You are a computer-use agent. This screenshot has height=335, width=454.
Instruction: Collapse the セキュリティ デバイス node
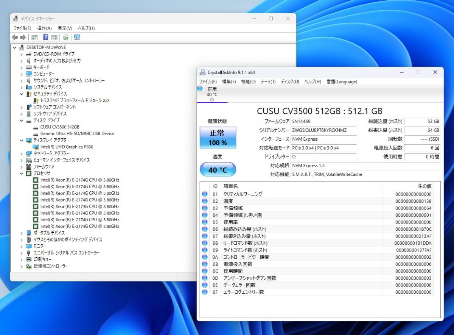coord(22,94)
